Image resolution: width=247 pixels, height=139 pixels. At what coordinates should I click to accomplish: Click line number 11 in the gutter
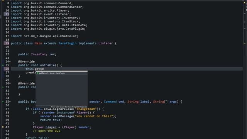click(7, 14)
